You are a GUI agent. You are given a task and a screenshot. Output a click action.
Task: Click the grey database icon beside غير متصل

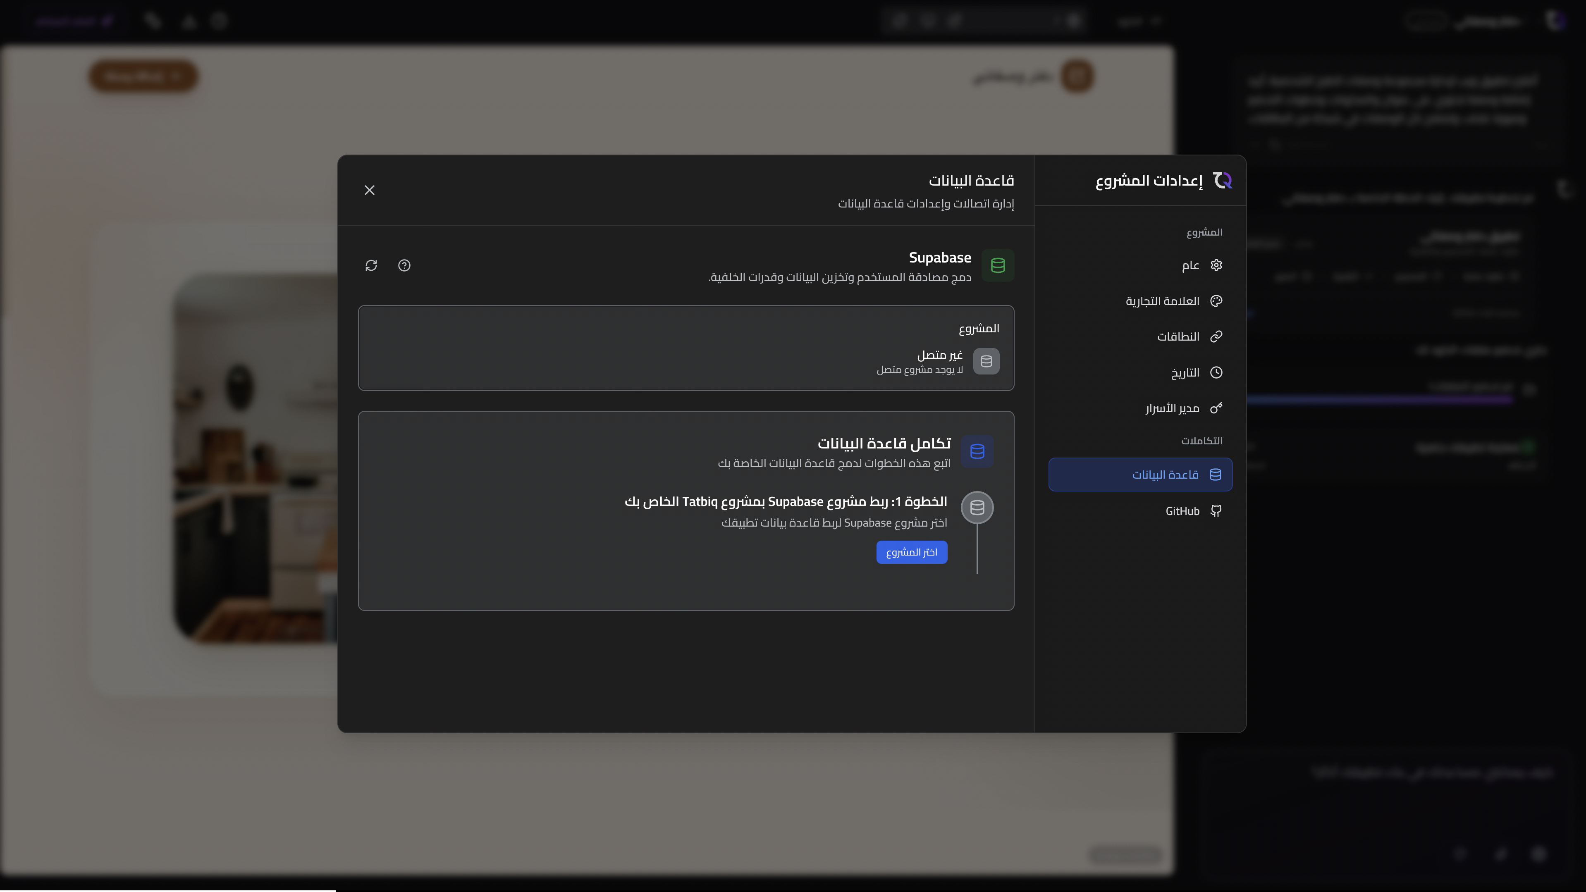point(986,361)
